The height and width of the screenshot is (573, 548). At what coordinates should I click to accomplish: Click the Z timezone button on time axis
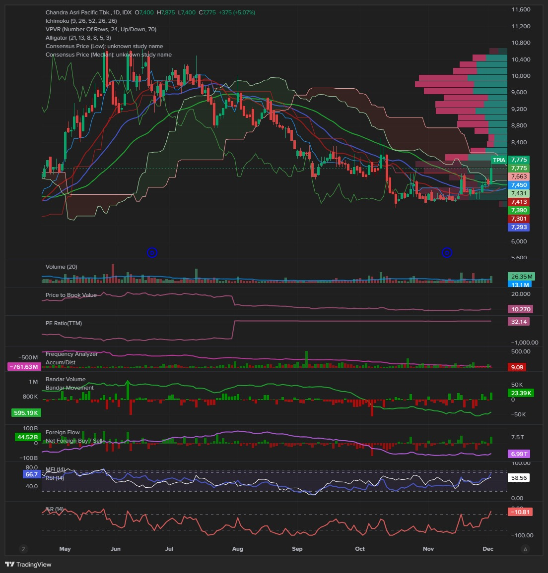click(x=23, y=549)
